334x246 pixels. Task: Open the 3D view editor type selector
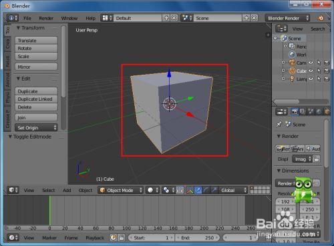coord(13,190)
